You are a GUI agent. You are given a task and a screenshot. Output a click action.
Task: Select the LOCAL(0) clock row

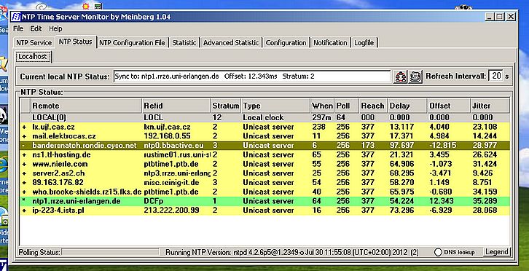[264, 118]
